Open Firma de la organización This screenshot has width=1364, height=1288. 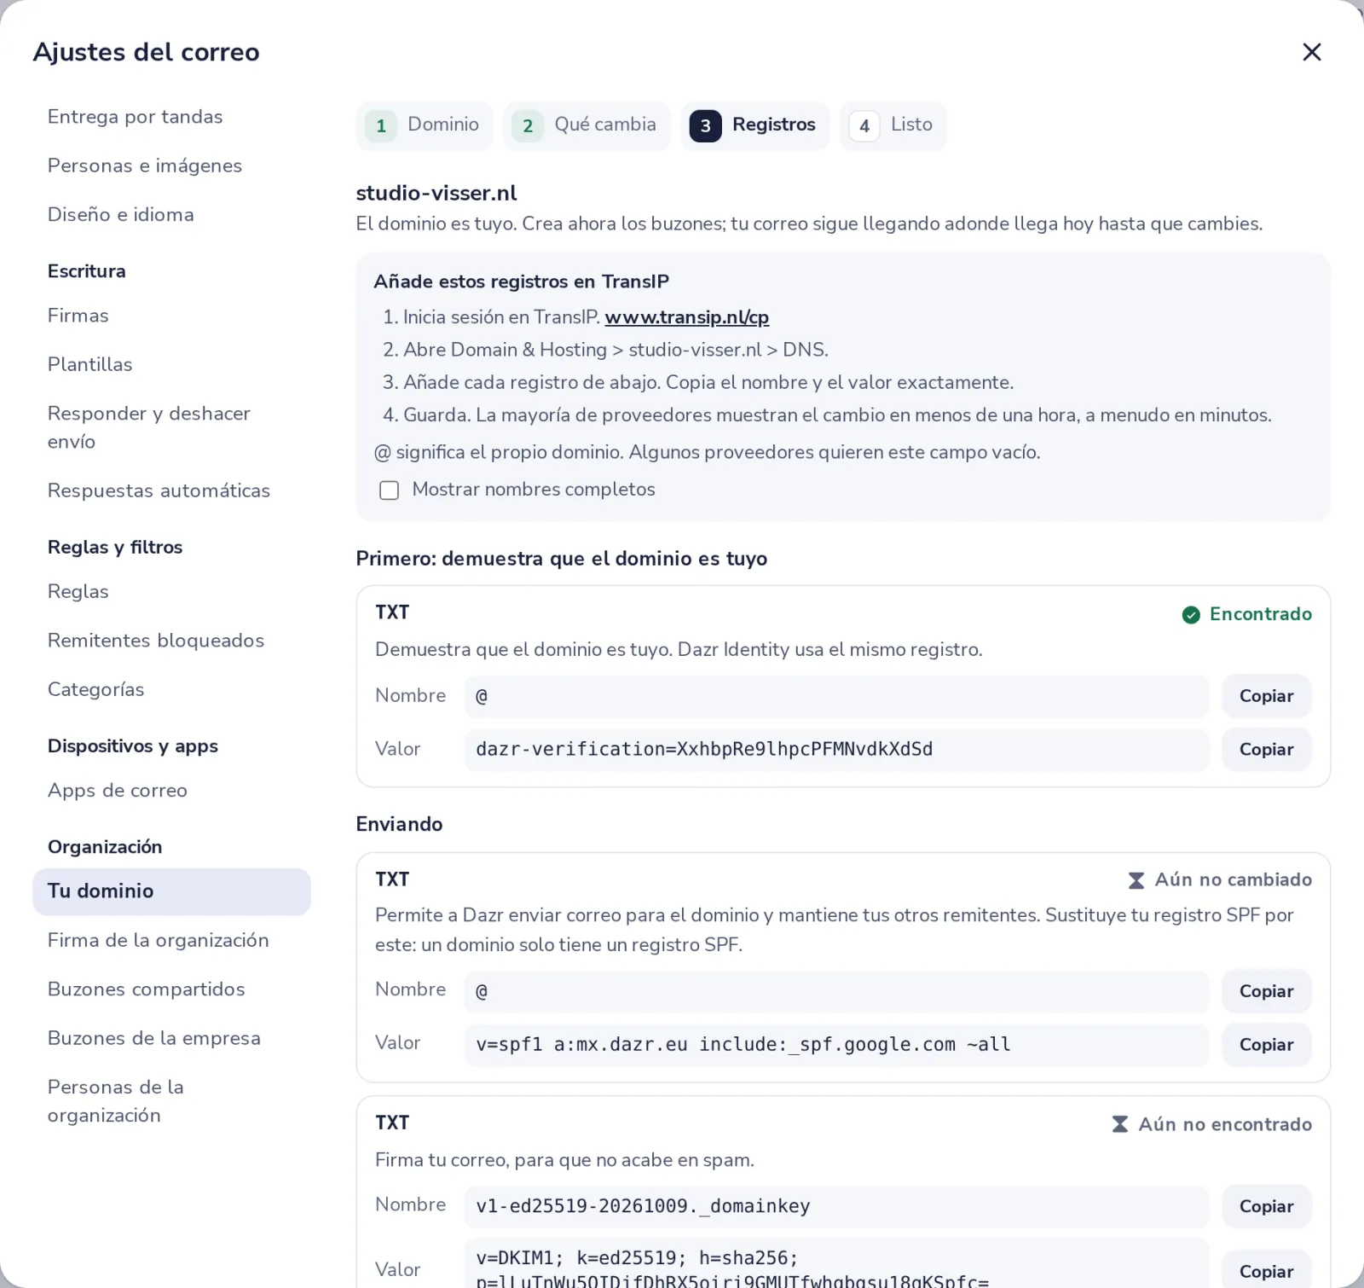pyautogui.click(x=171, y=940)
